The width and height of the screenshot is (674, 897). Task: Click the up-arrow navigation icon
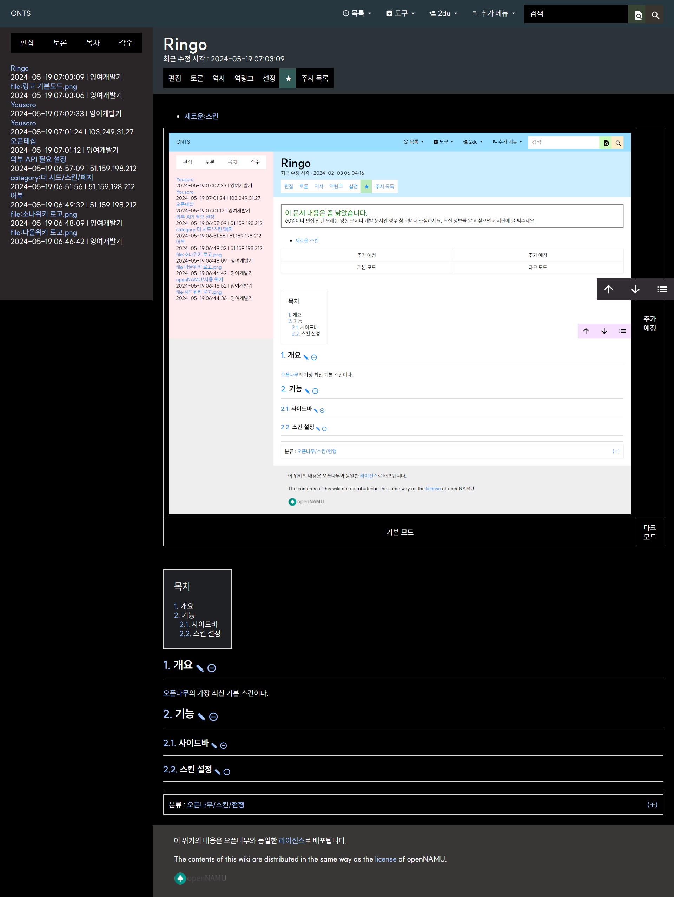coord(609,289)
